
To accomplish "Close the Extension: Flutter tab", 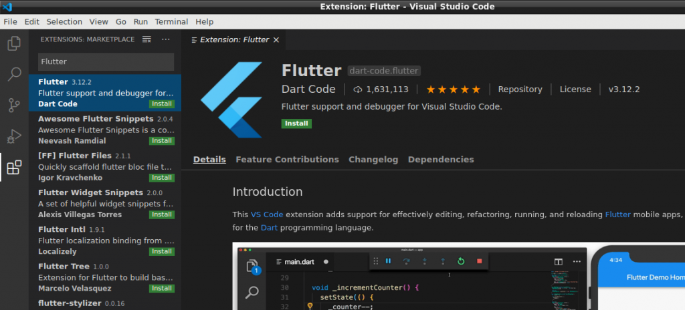I will (x=276, y=39).
